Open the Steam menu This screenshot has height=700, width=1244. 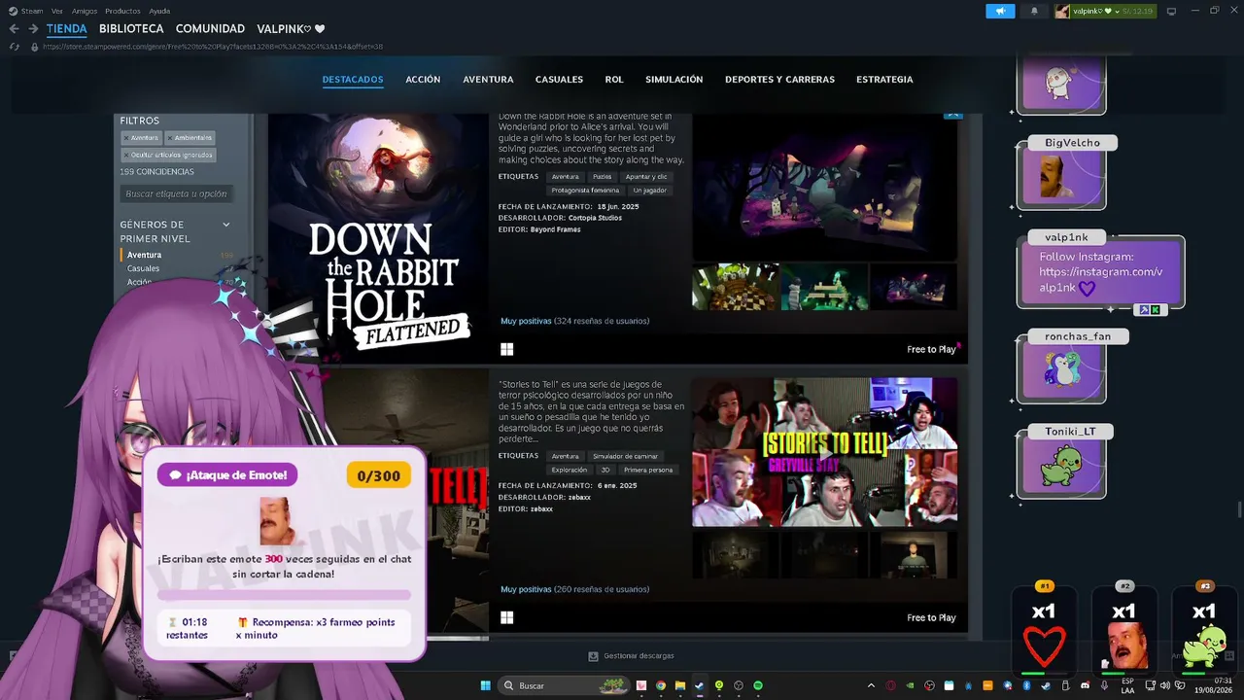[x=32, y=11]
